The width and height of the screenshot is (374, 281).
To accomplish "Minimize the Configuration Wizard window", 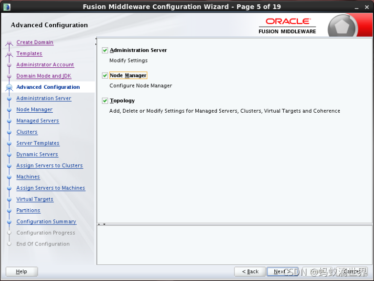I will pyautogui.click(x=356, y=7).
